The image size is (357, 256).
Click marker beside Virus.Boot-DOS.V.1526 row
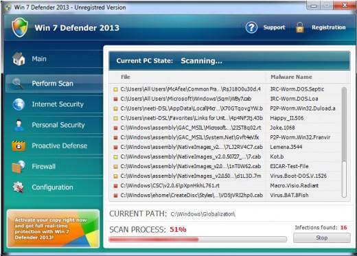click(x=115, y=176)
